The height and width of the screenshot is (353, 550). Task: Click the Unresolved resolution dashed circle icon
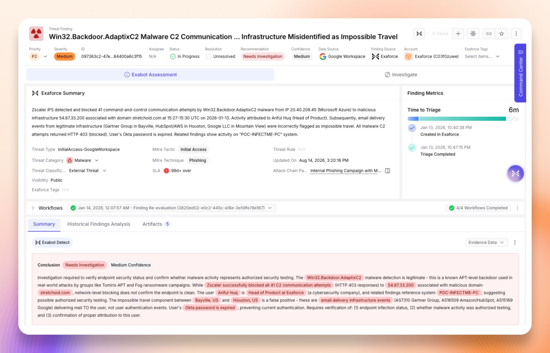tap(208, 57)
